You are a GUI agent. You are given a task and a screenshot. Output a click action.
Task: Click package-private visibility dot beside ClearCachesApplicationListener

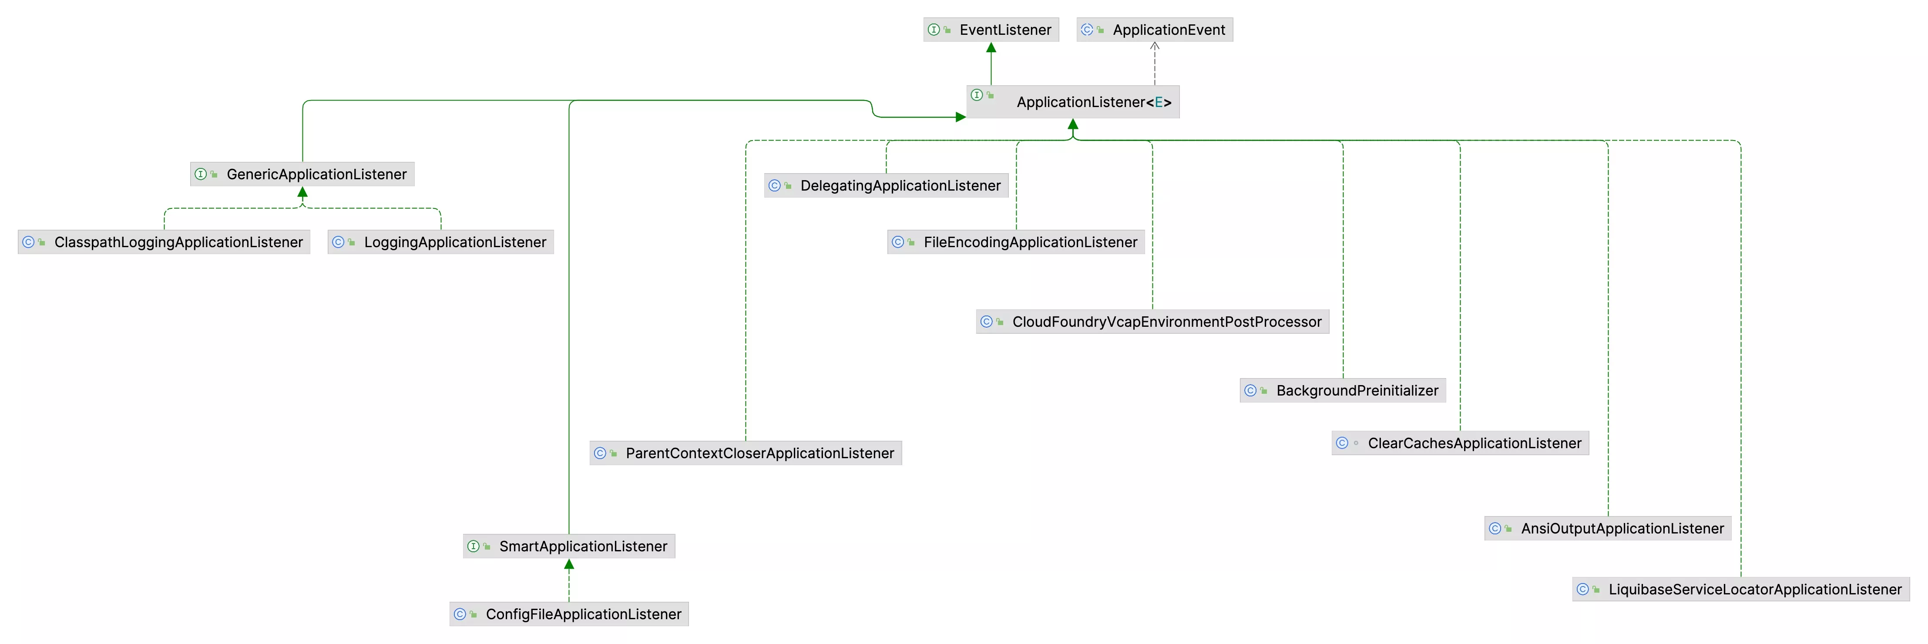[1356, 443]
